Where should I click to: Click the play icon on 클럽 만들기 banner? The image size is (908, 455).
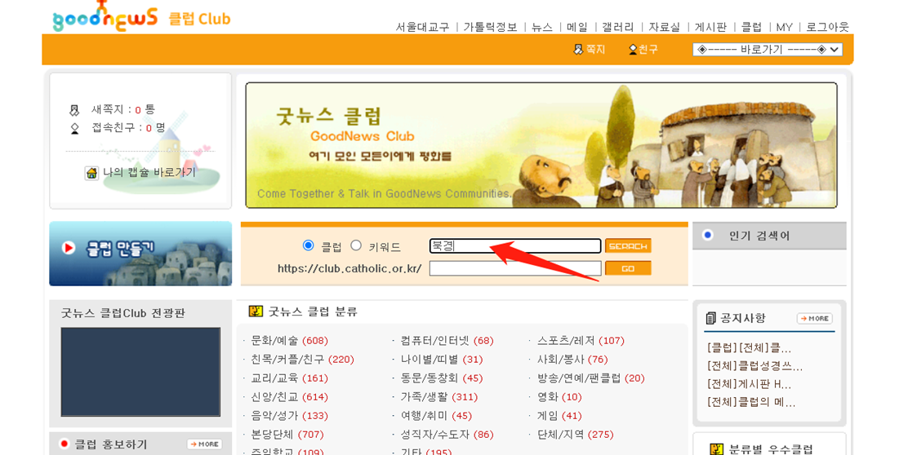[x=69, y=248]
